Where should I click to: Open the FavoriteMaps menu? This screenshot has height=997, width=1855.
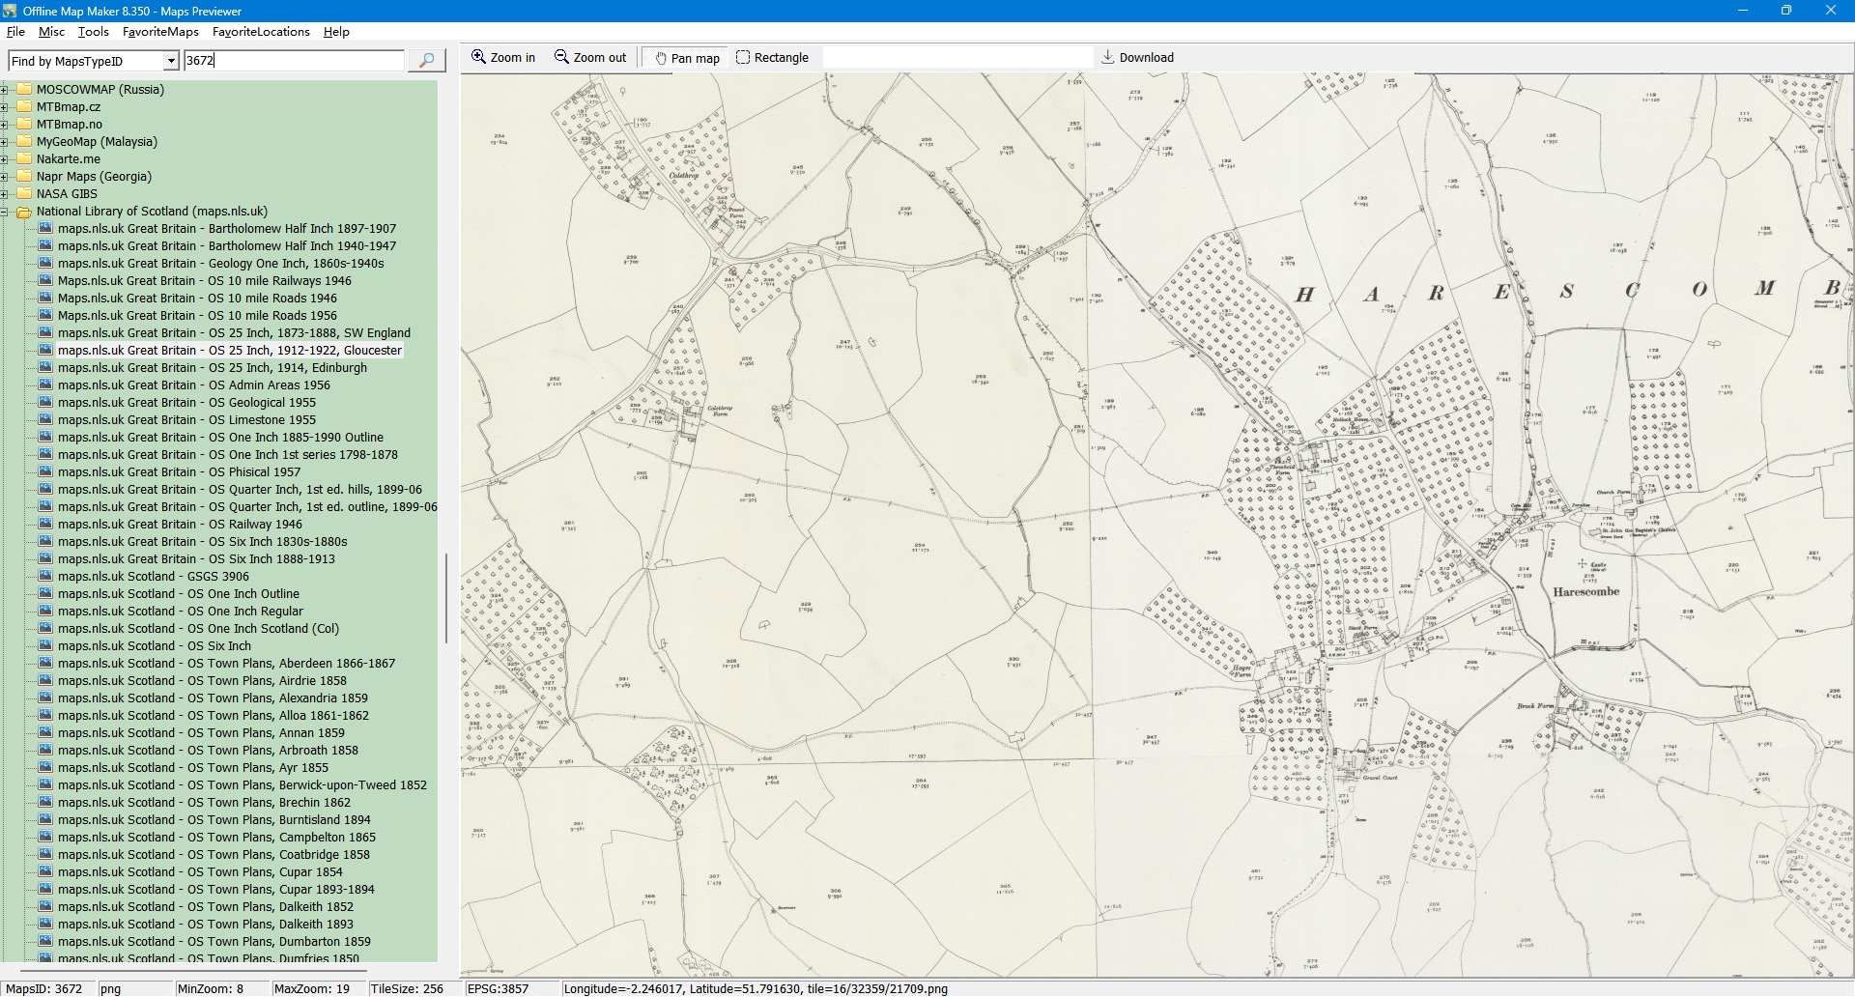click(160, 32)
